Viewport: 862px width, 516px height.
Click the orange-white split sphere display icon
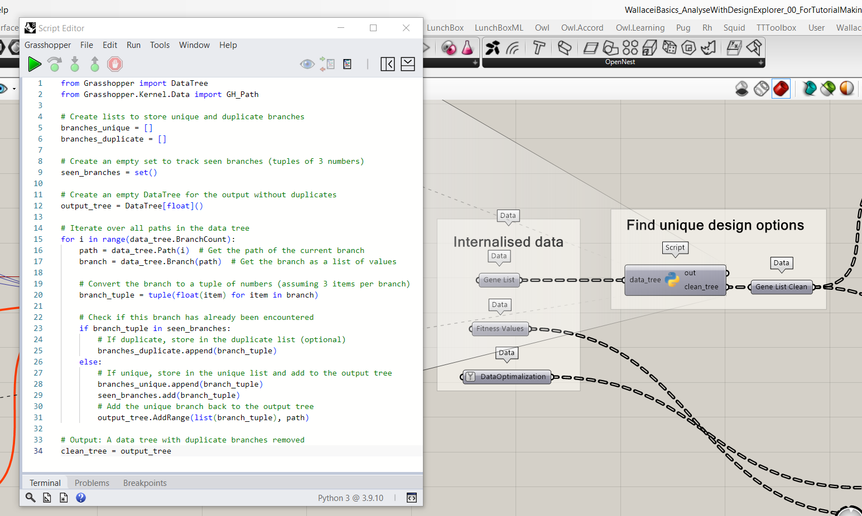pos(847,88)
